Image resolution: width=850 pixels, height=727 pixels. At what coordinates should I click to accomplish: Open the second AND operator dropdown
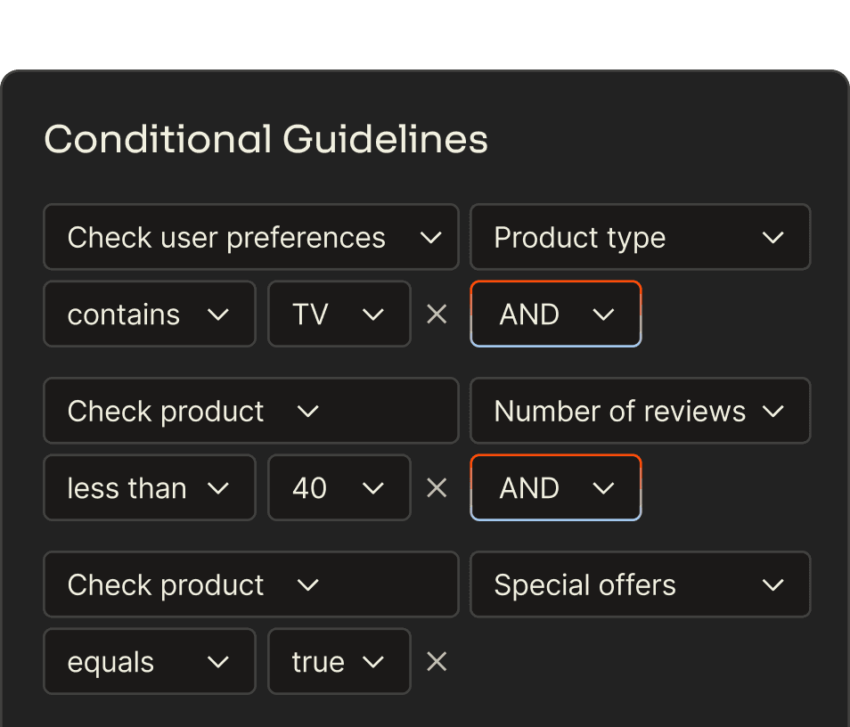[555, 487]
